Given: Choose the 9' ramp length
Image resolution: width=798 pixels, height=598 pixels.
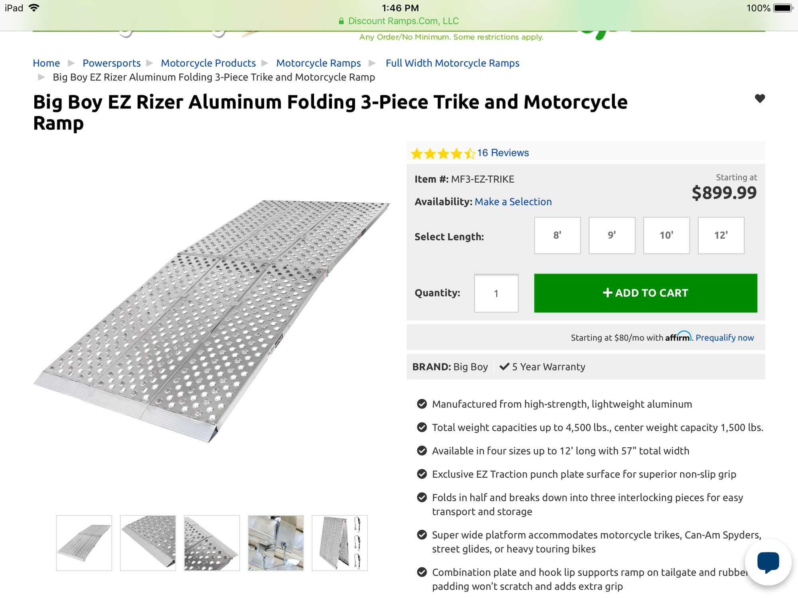Looking at the screenshot, I should click(x=612, y=236).
